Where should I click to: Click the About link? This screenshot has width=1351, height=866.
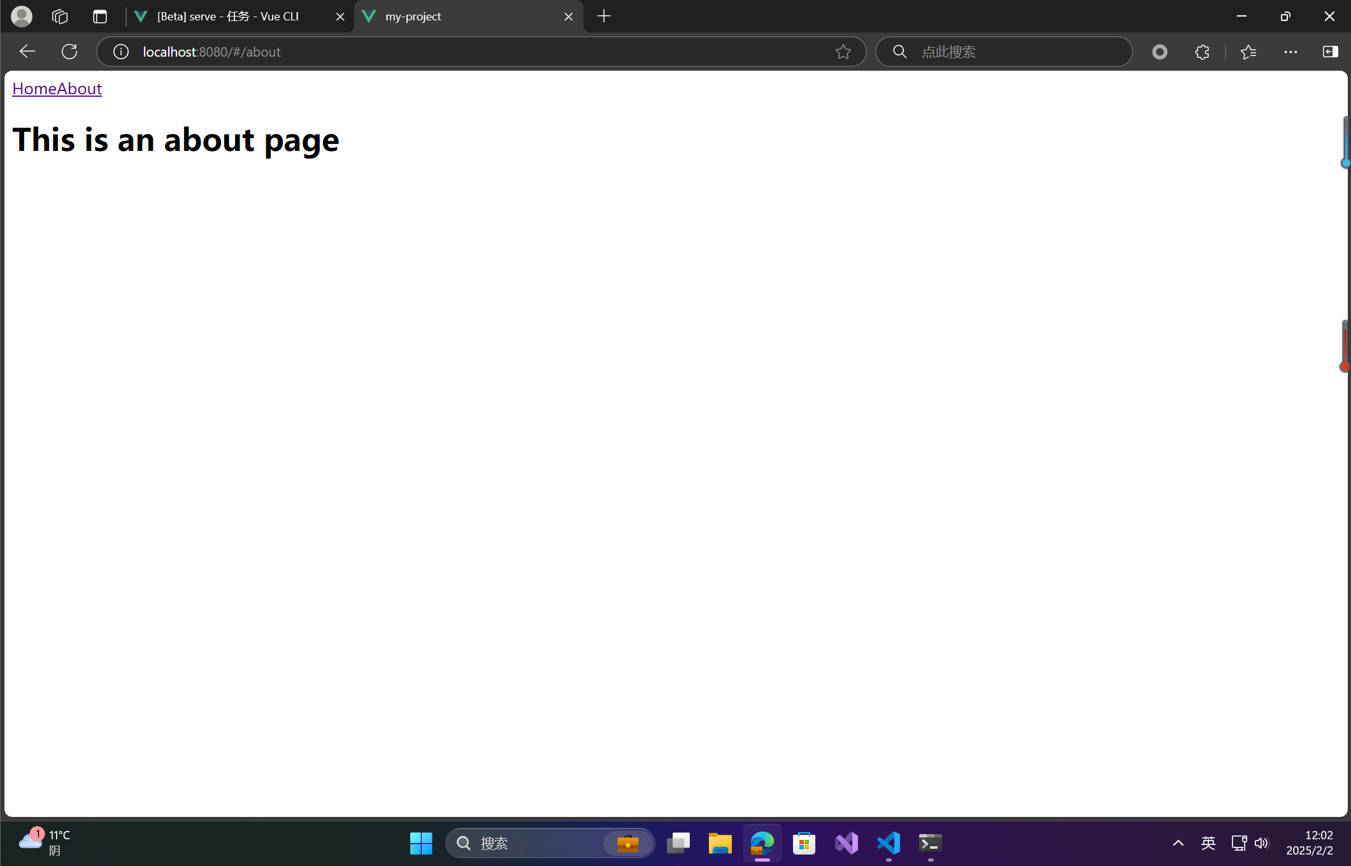(80, 89)
